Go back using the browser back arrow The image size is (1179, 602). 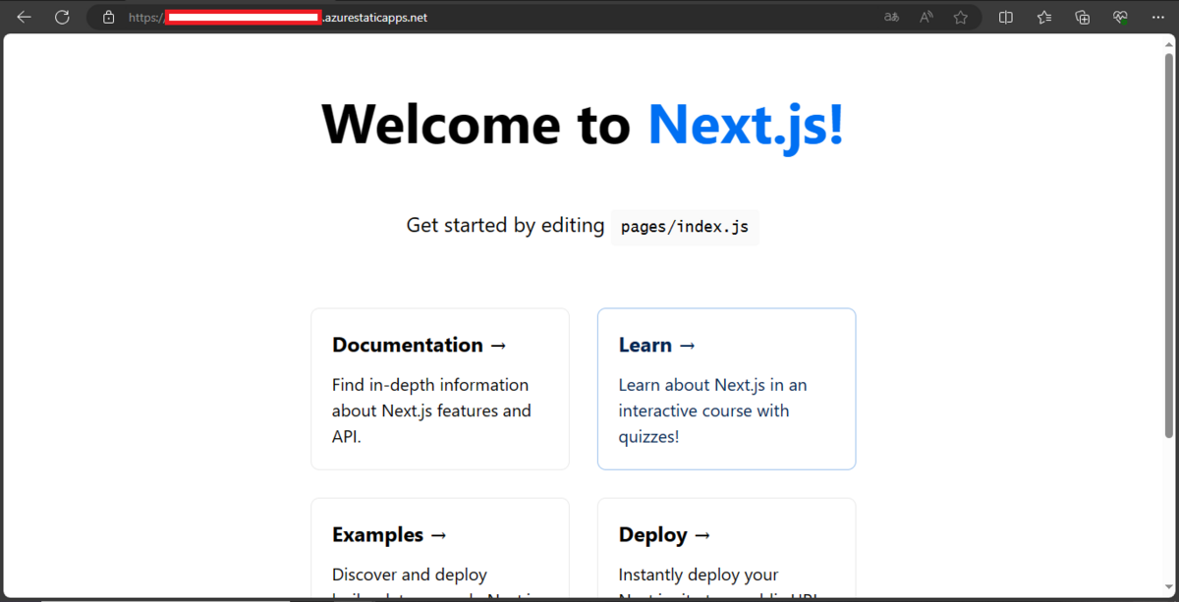click(x=24, y=17)
